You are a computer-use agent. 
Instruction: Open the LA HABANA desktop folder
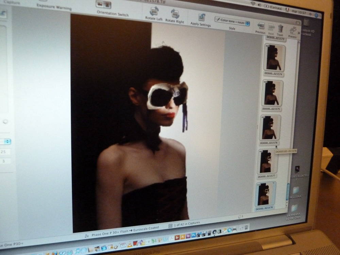pos(294,208)
